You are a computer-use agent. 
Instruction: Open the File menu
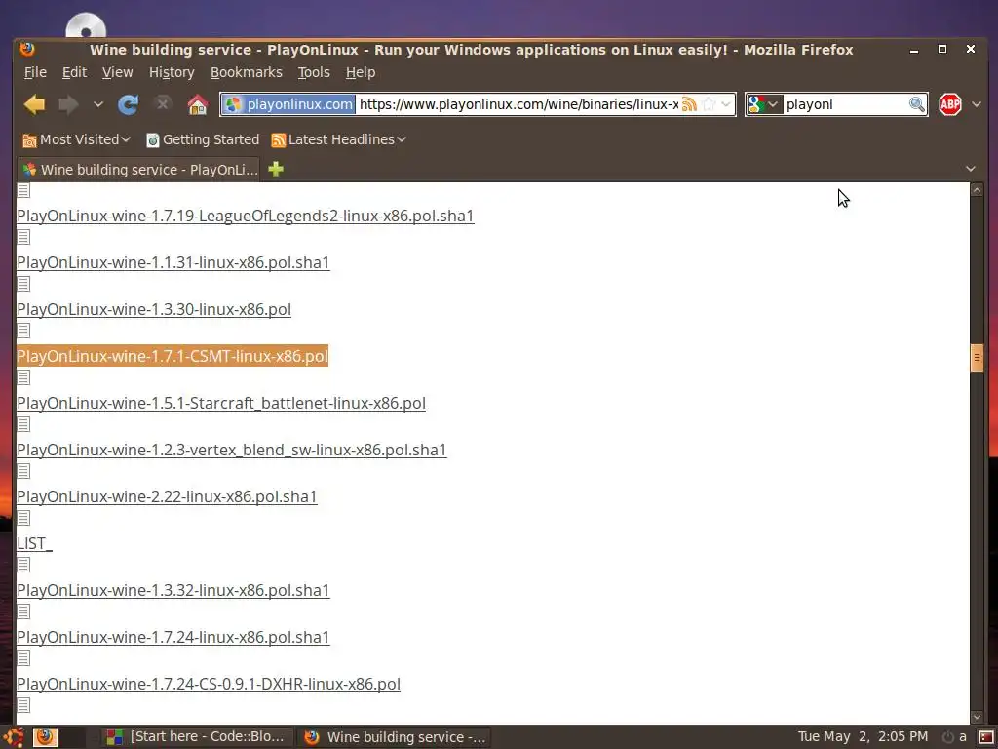pos(35,72)
